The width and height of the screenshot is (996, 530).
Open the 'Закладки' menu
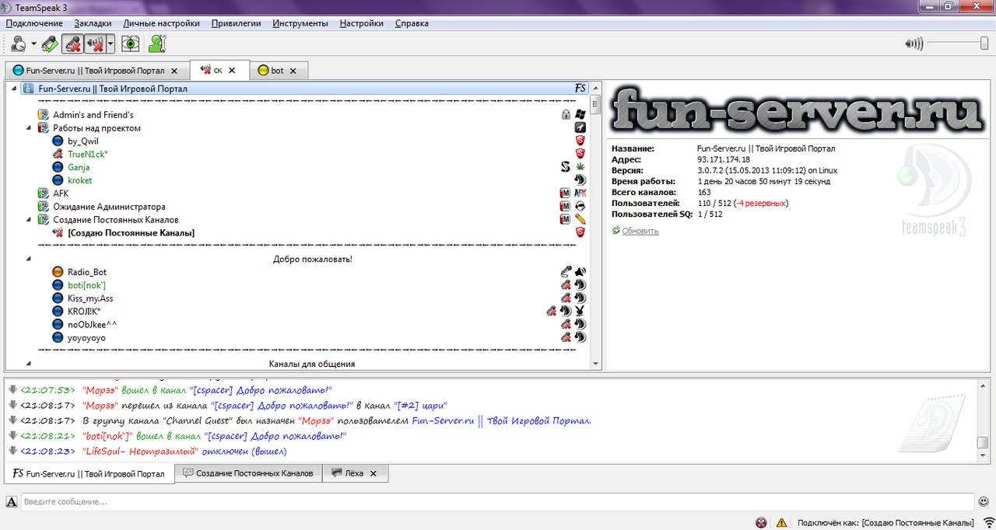93,23
